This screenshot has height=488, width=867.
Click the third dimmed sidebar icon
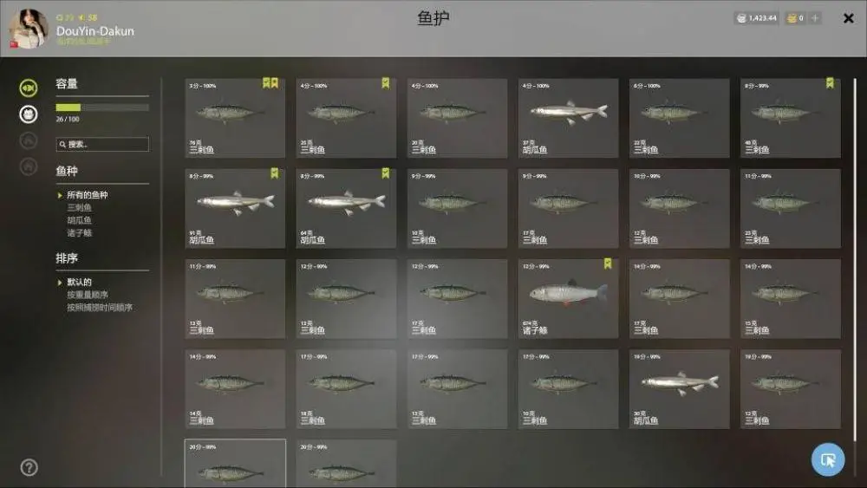point(29,140)
